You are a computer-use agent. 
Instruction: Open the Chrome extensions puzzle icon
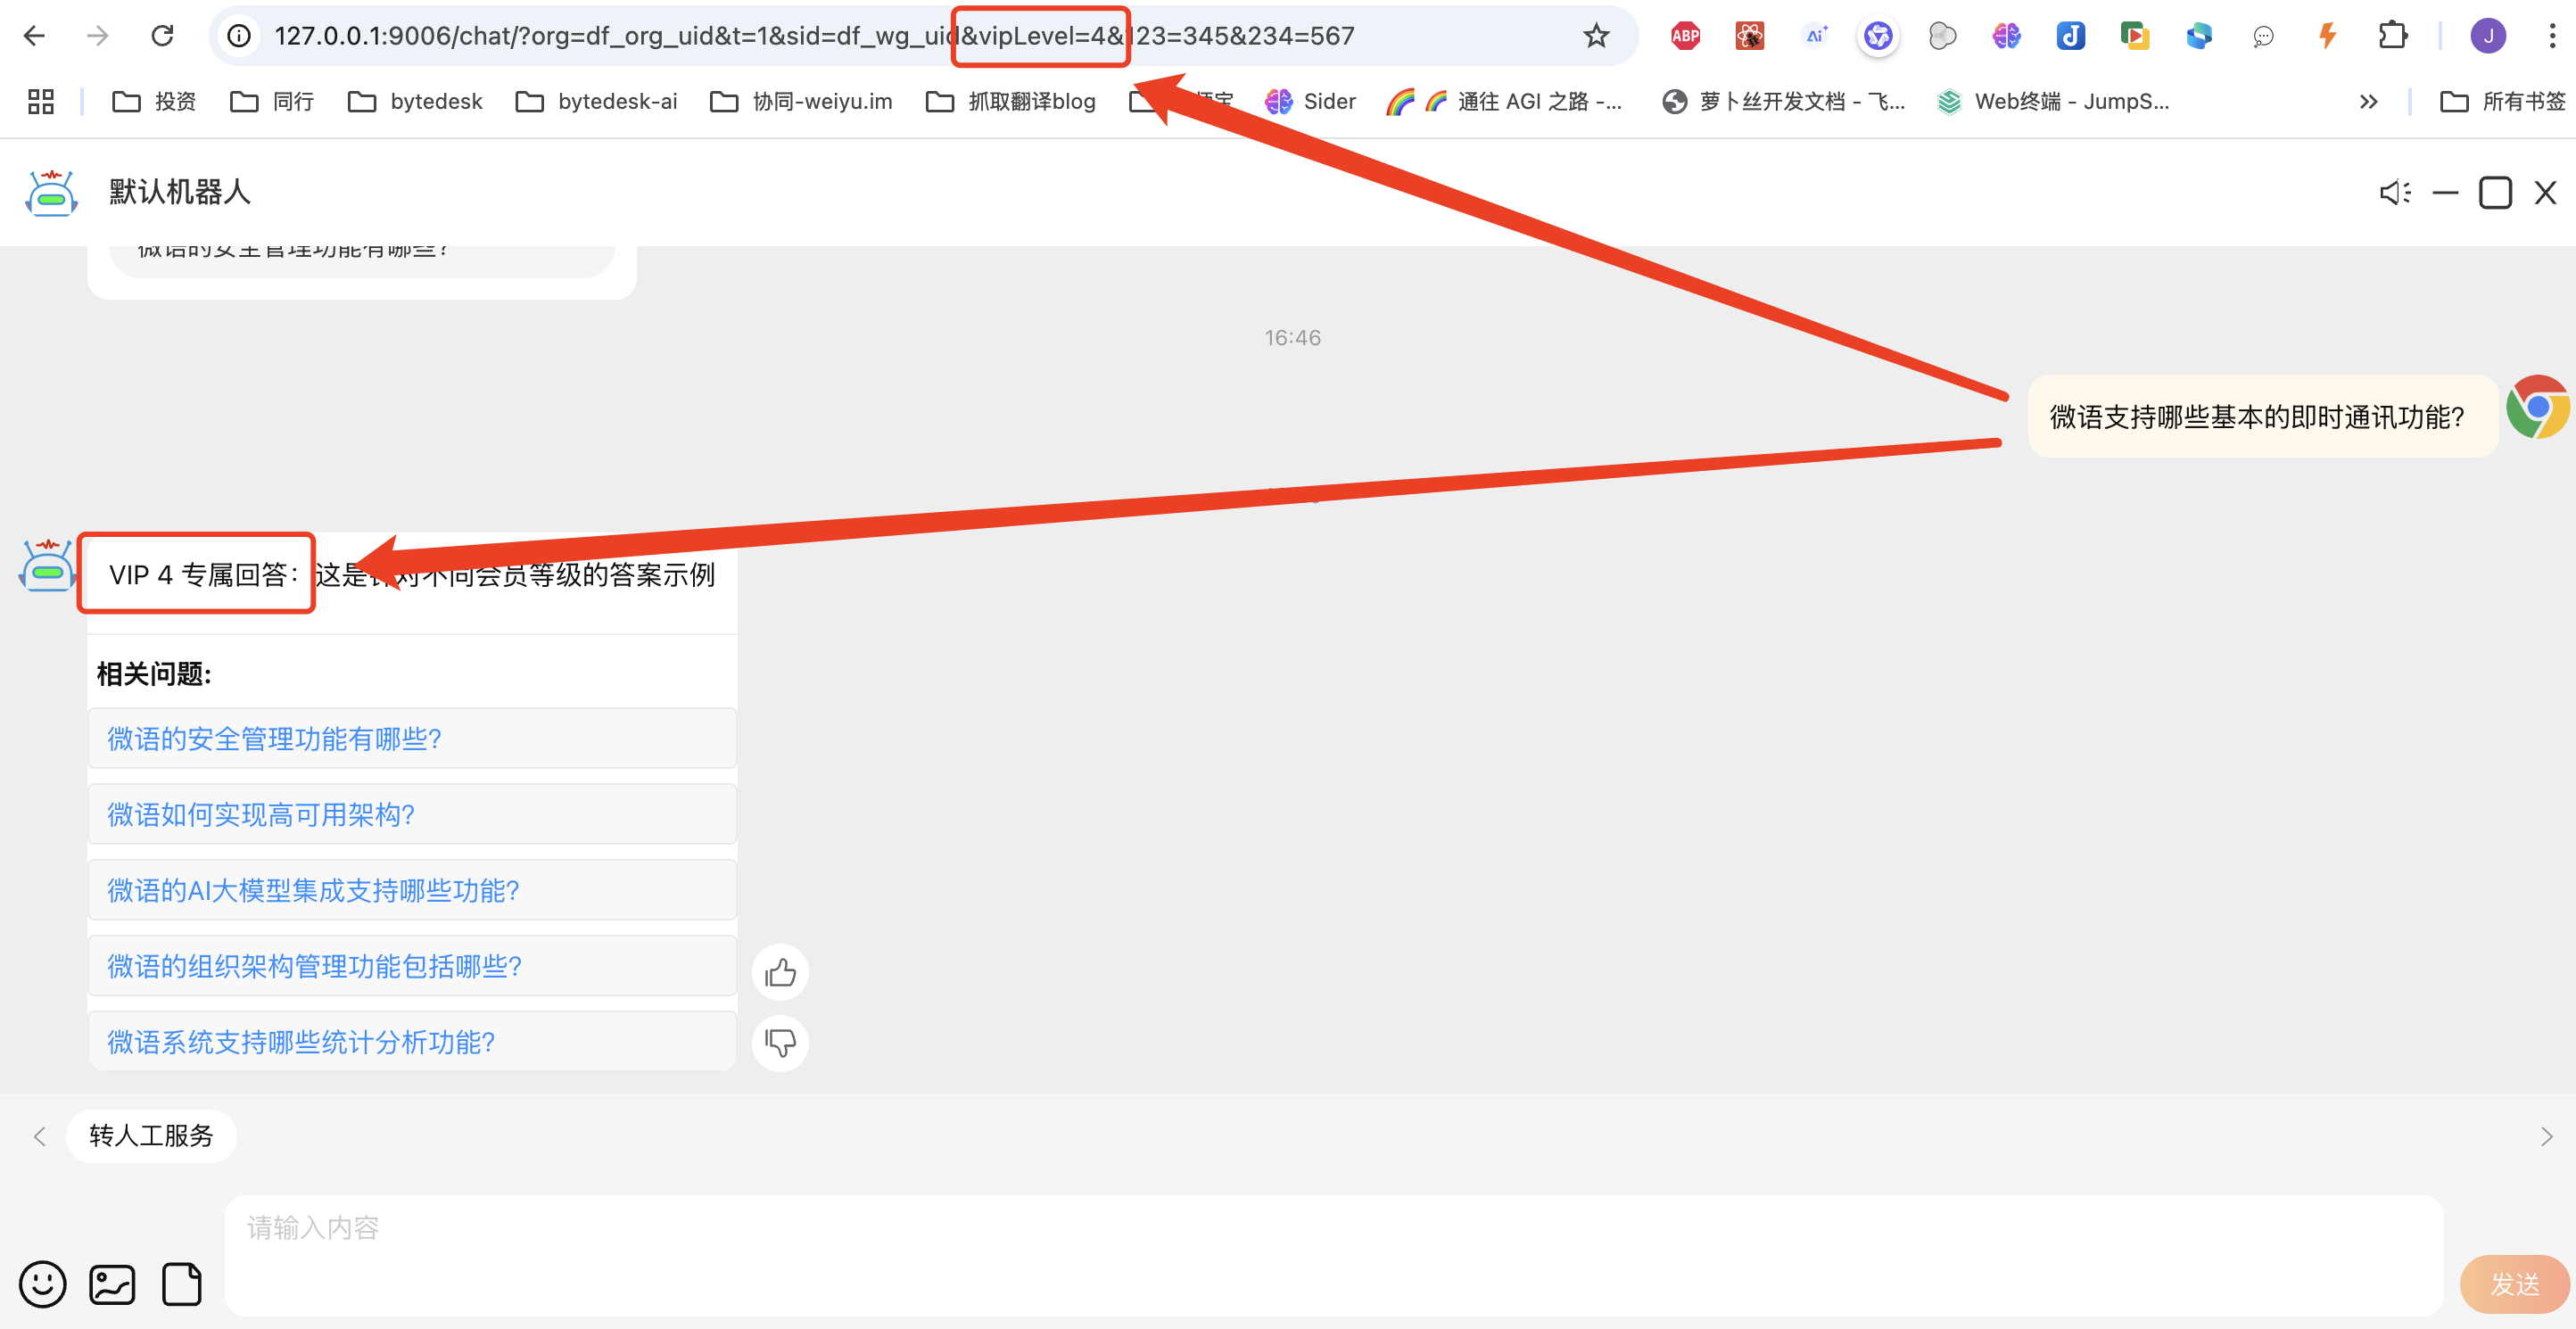point(2392,36)
